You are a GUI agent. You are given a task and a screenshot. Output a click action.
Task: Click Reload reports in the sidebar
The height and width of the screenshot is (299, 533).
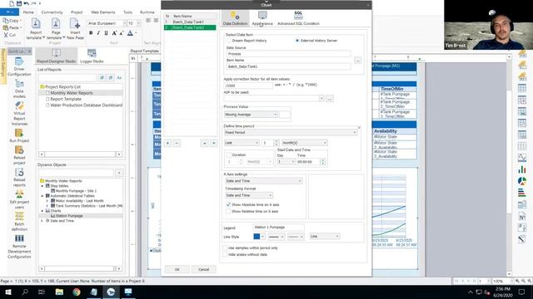19,177
